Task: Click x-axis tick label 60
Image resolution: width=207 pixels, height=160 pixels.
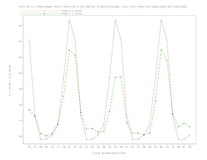Action: [144, 147]
